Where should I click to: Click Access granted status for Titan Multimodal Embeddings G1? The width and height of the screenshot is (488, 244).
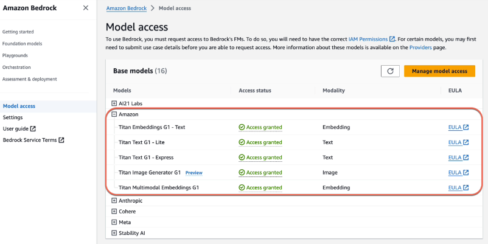click(260, 187)
